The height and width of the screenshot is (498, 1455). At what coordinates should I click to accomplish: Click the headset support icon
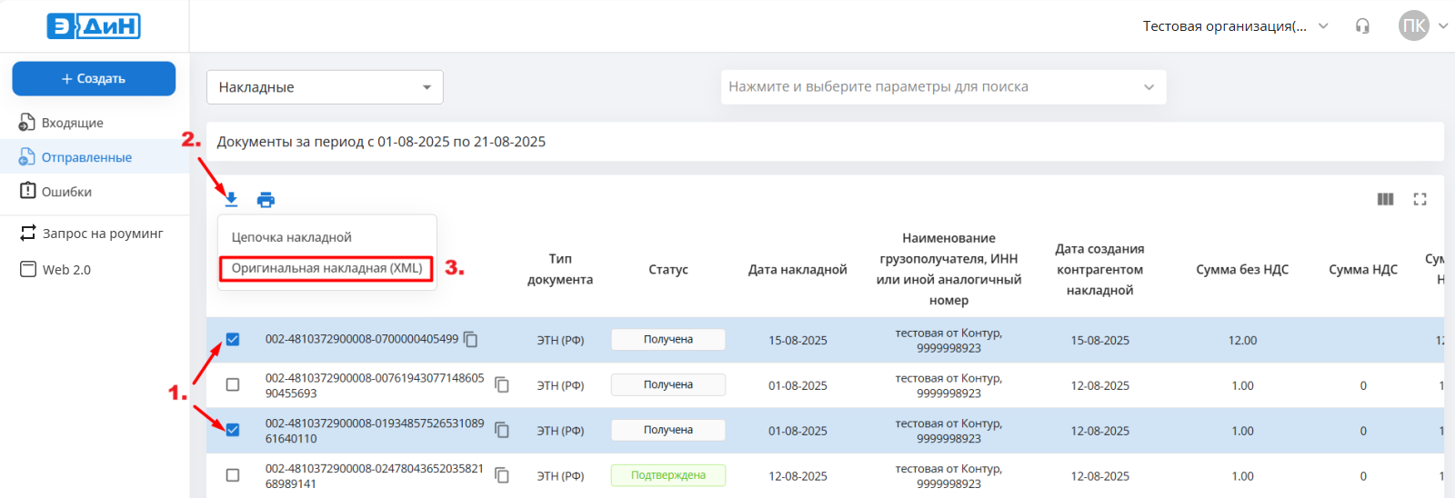coord(1362,26)
